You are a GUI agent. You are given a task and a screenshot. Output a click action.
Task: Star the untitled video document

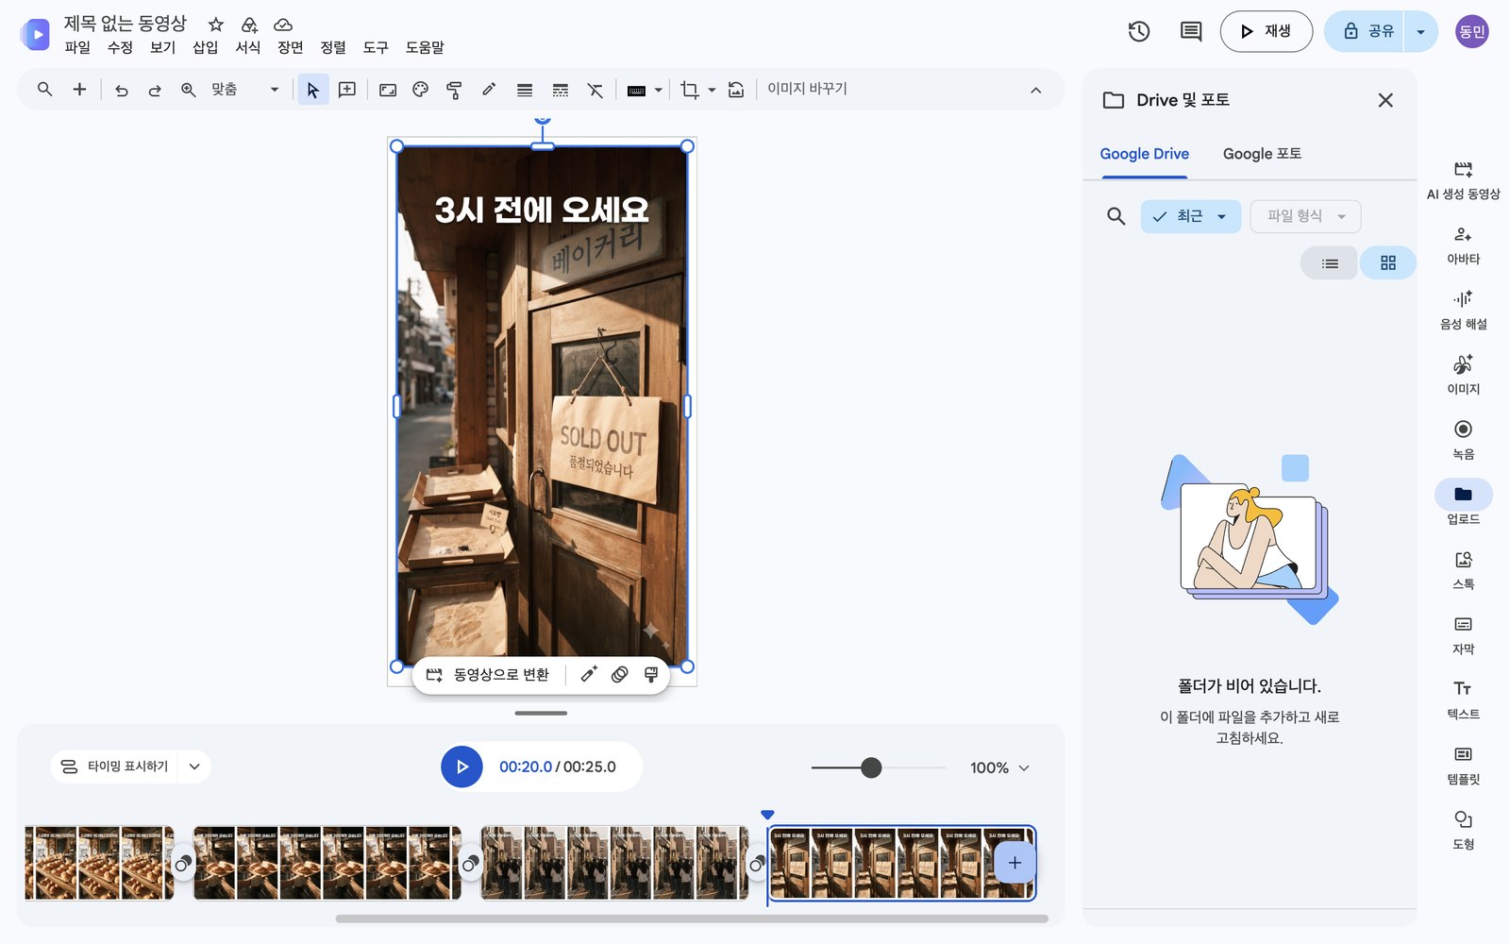[216, 25]
